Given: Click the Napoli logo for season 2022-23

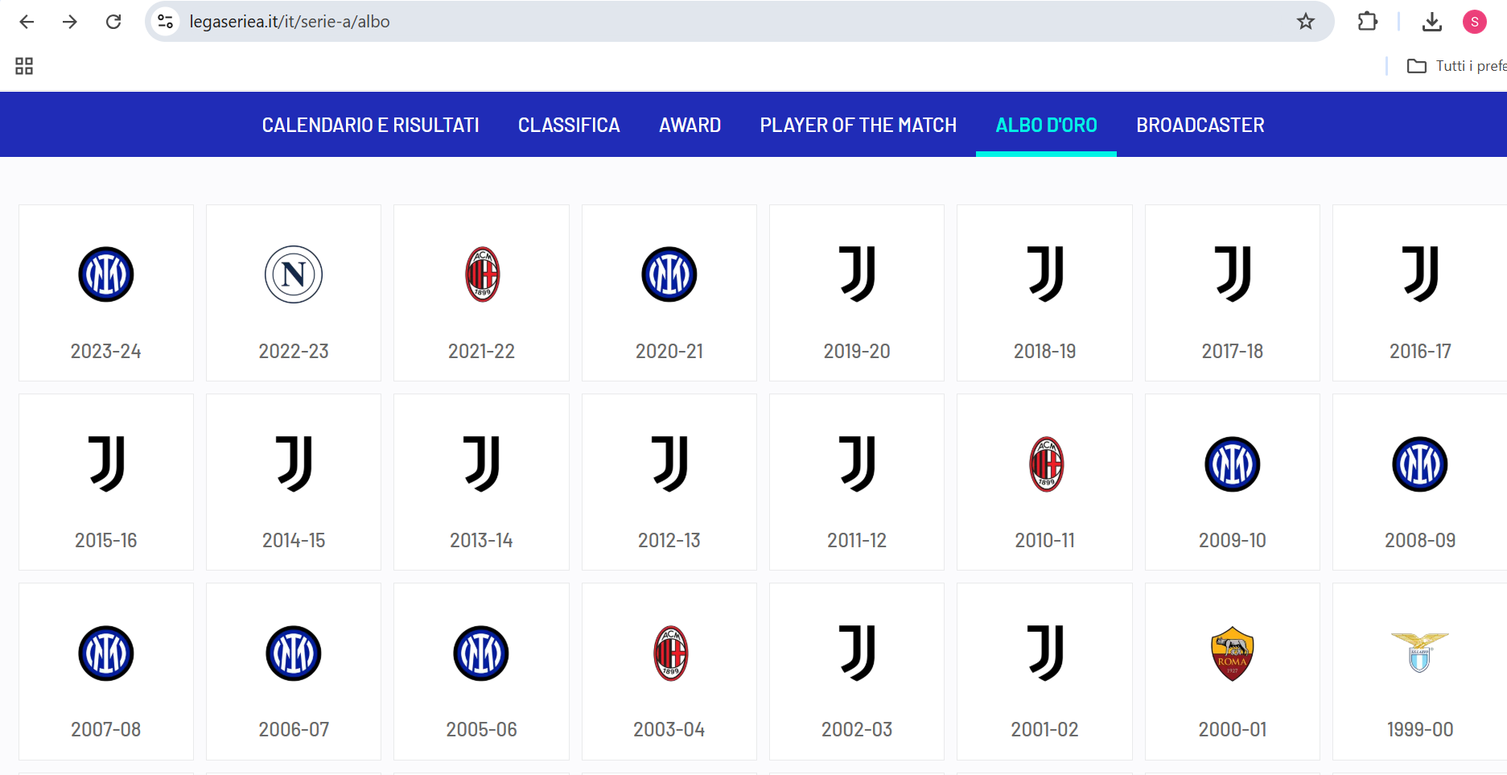Looking at the screenshot, I should (294, 274).
